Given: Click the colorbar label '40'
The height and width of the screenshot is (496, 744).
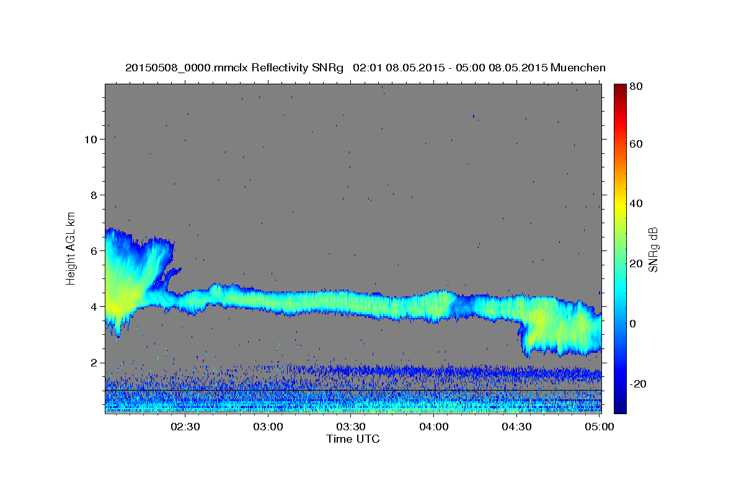Looking at the screenshot, I should click(635, 203).
